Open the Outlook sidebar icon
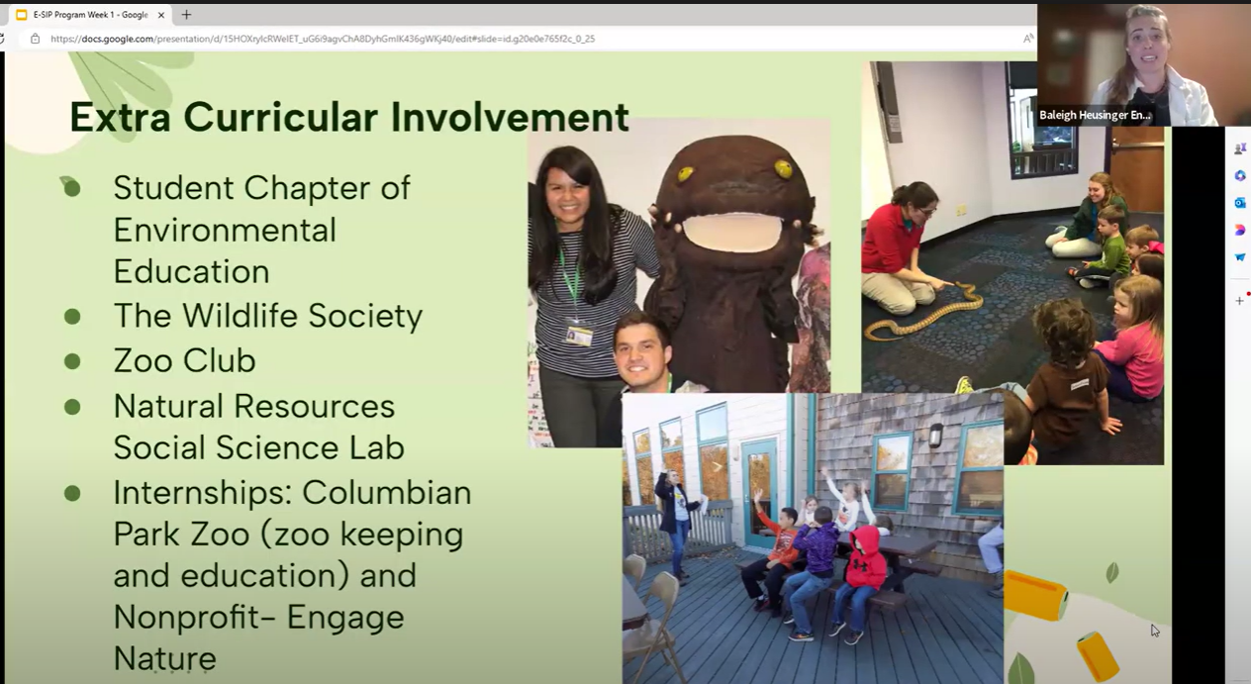1251x684 pixels. (1239, 203)
